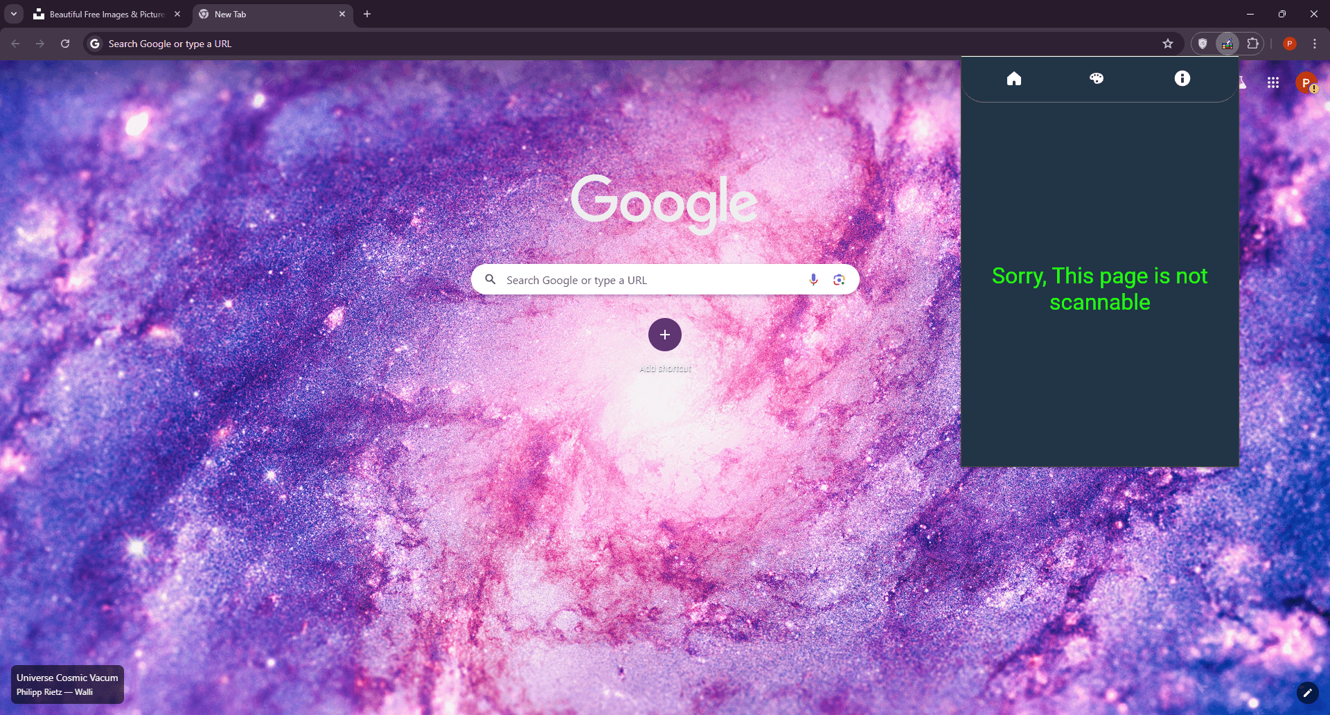Close the Beautiful Free Images tab
Image resolution: width=1330 pixels, height=715 pixels.
pyautogui.click(x=177, y=14)
